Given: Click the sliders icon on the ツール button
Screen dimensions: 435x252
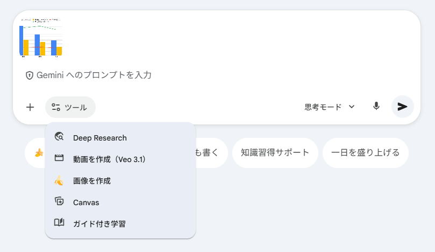Looking at the screenshot, I should point(56,107).
